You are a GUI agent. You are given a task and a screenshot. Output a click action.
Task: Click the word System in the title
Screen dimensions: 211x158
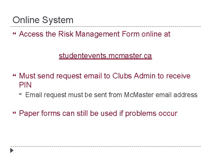[x=58, y=20]
